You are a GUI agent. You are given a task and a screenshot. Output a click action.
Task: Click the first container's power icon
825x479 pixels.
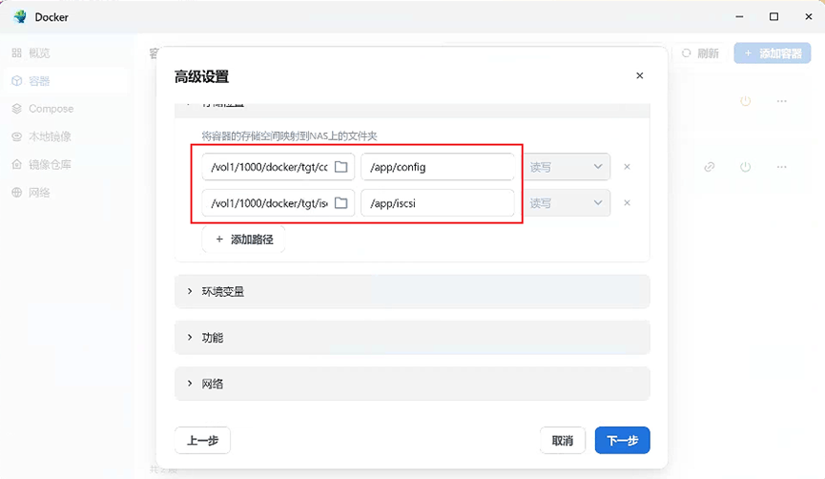(746, 100)
